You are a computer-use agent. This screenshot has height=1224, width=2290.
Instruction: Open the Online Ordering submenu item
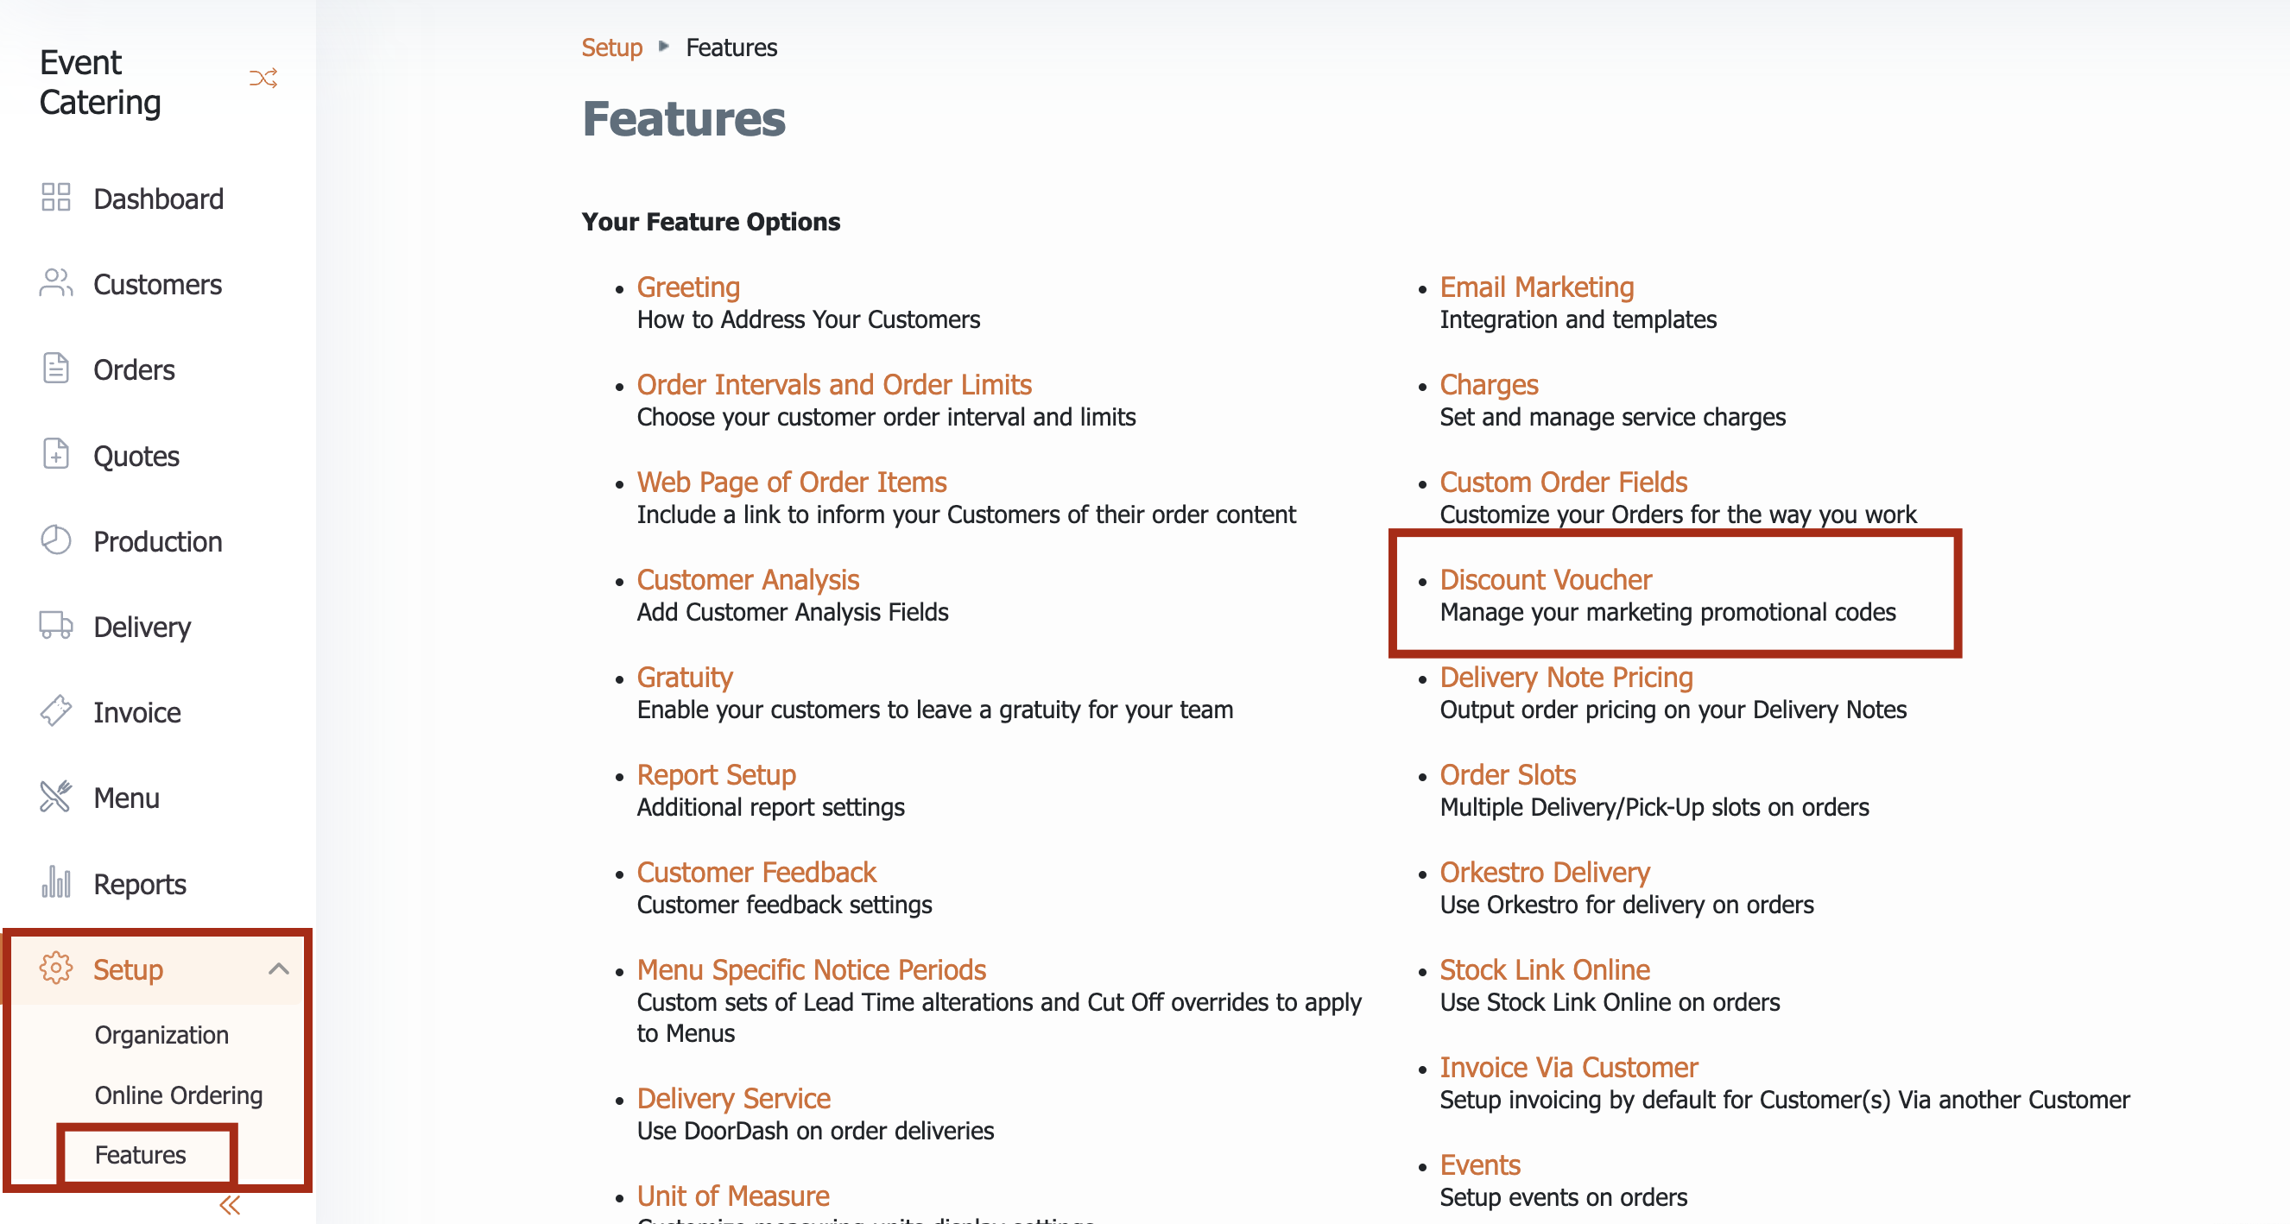tap(179, 1095)
